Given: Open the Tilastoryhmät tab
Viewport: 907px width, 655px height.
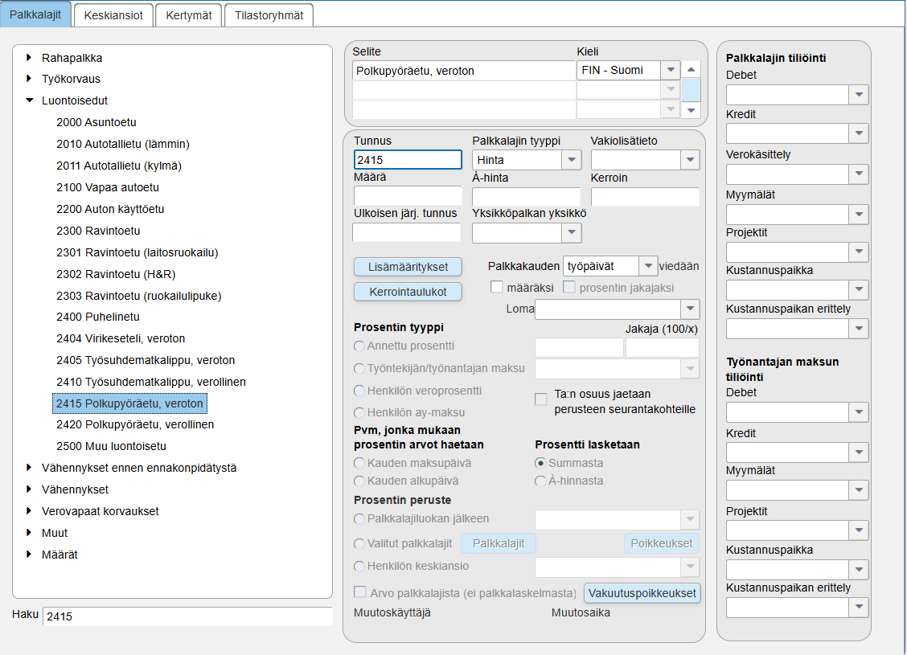Looking at the screenshot, I should 269,15.
